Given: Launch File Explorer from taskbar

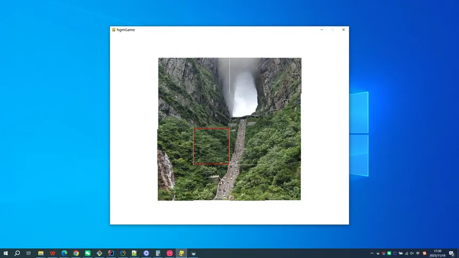Looking at the screenshot, I should pyautogui.click(x=41, y=253).
